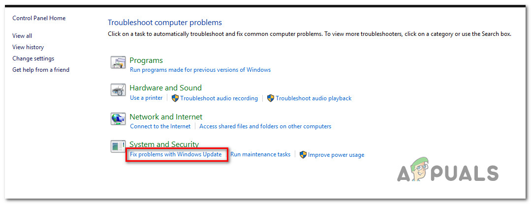Open the Hardware and Sound heading
This screenshot has width=531, height=204.
pyautogui.click(x=165, y=88)
